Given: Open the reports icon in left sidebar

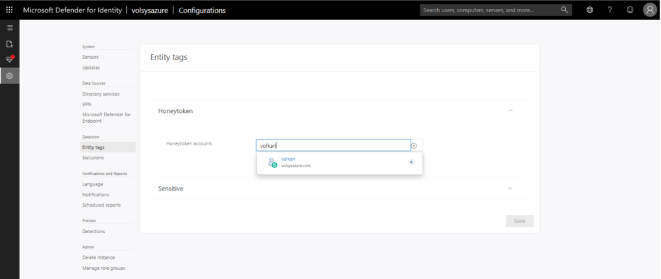Looking at the screenshot, I should coord(10,44).
